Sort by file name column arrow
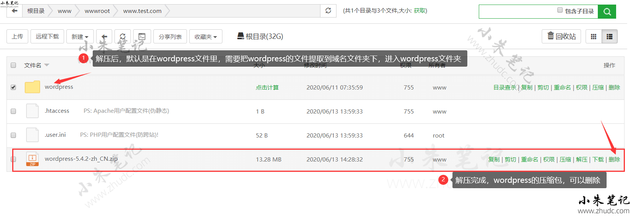 pyautogui.click(x=47, y=65)
